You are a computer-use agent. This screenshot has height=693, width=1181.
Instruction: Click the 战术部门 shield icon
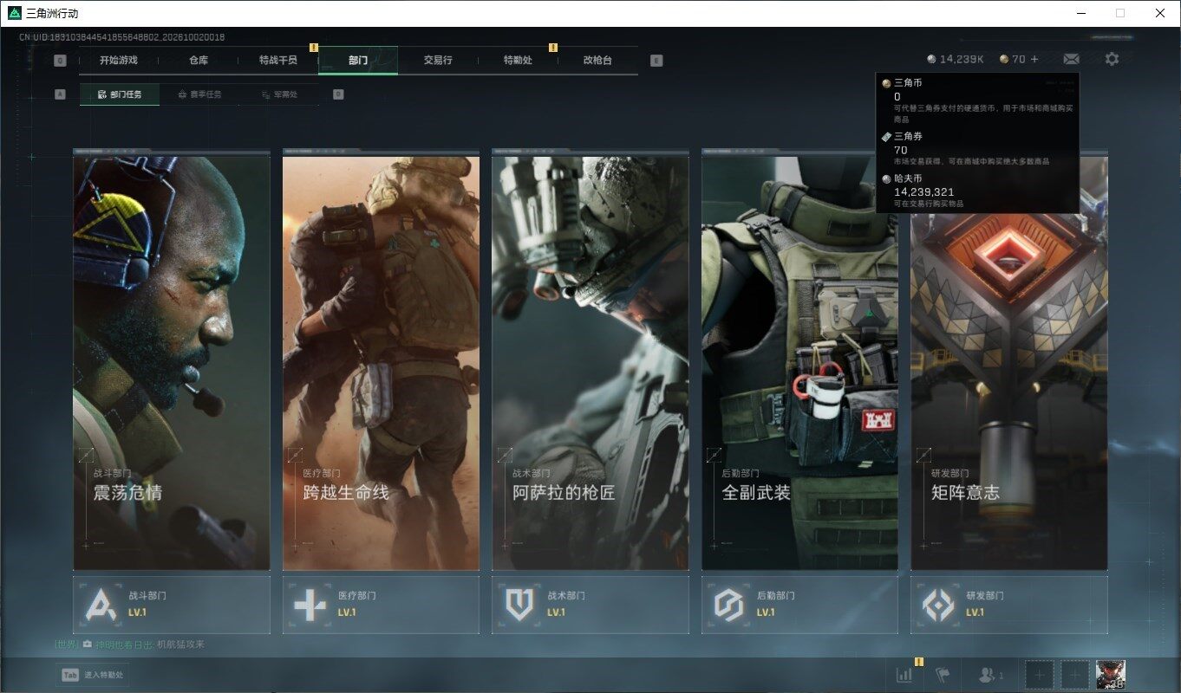tap(519, 605)
